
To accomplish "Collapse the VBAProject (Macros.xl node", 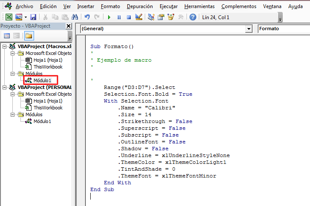I will pos(4,46).
